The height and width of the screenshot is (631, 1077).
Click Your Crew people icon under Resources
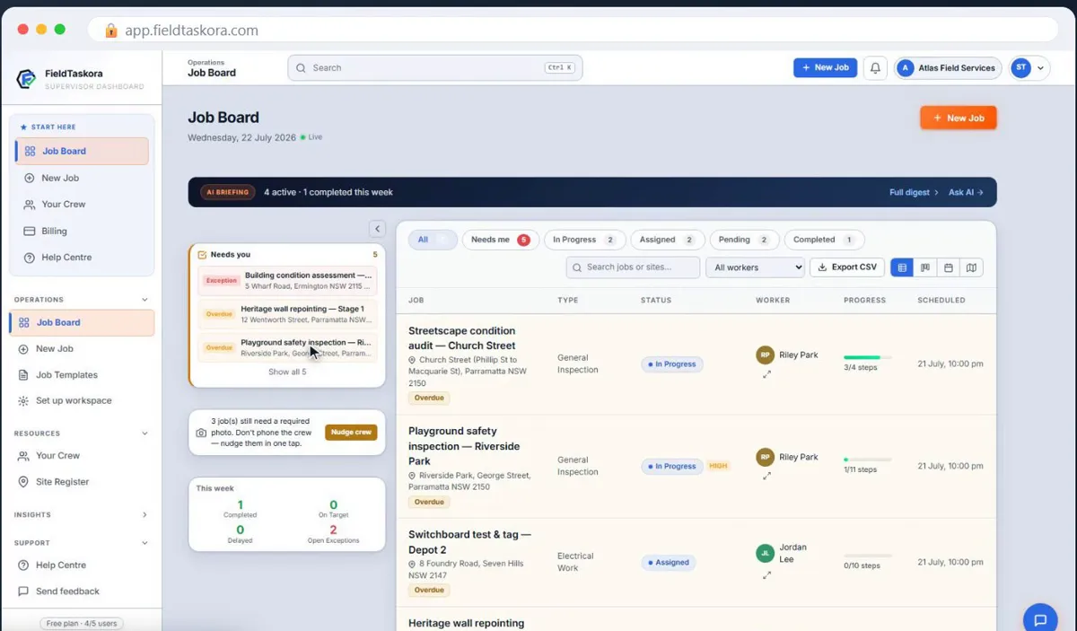23,456
